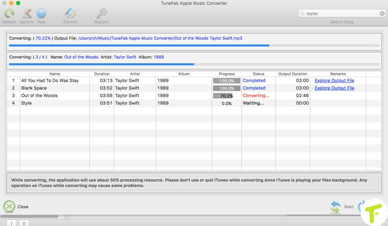Click the Register key icon
This screenshot has width=388, height=226.
click(x=101, y=14)
